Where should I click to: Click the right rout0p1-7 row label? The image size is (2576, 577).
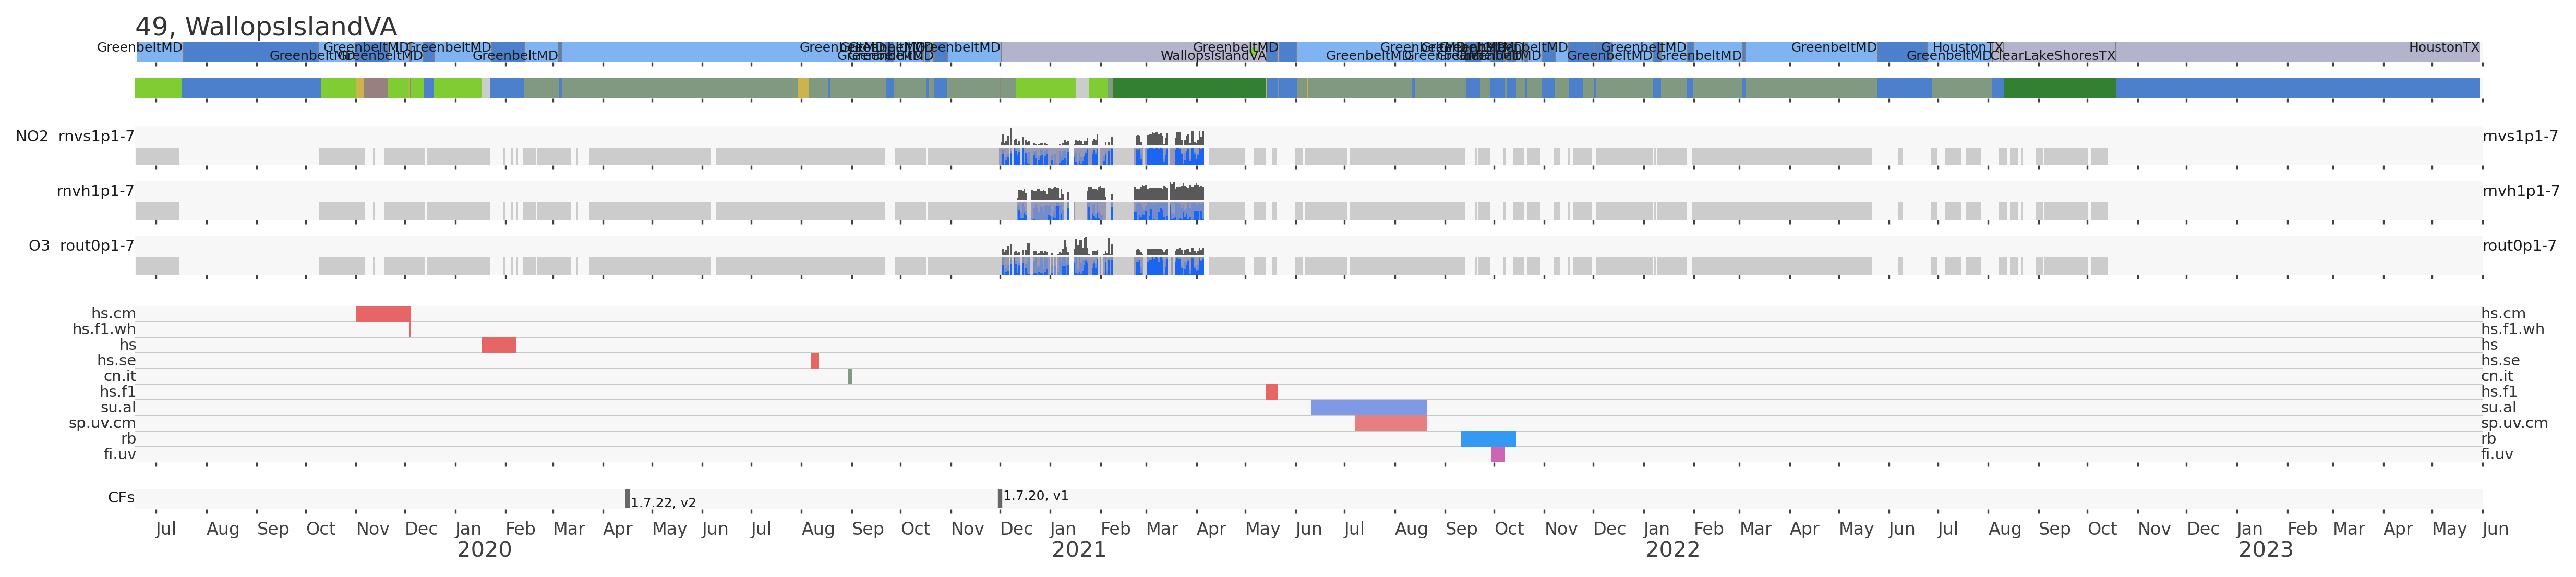coord(2519,246)
